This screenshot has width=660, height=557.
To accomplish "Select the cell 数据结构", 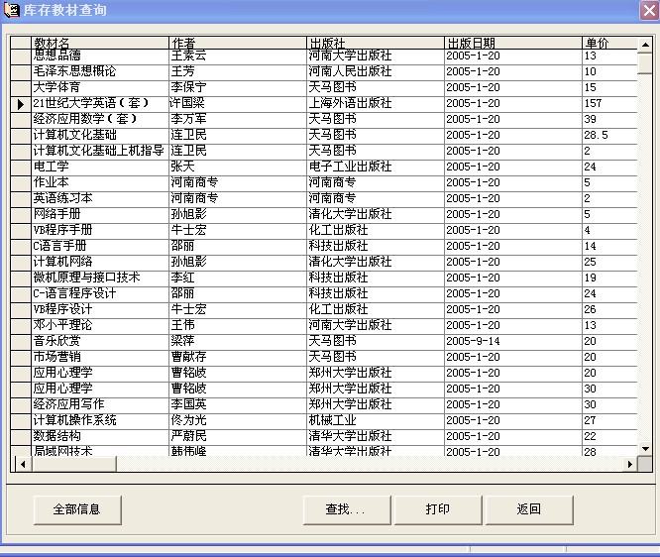I will click(100, 437).
